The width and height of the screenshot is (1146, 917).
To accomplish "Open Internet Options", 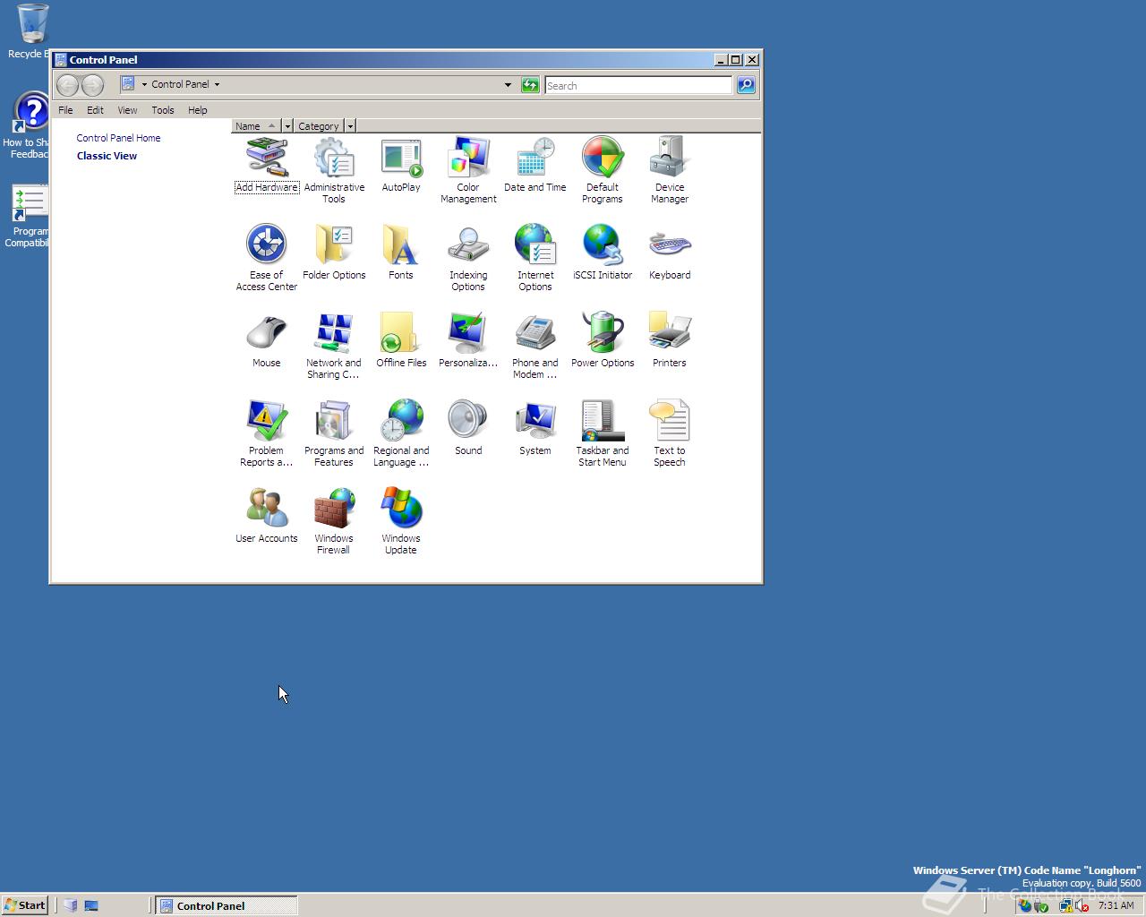I will click(x=535, y=258).
